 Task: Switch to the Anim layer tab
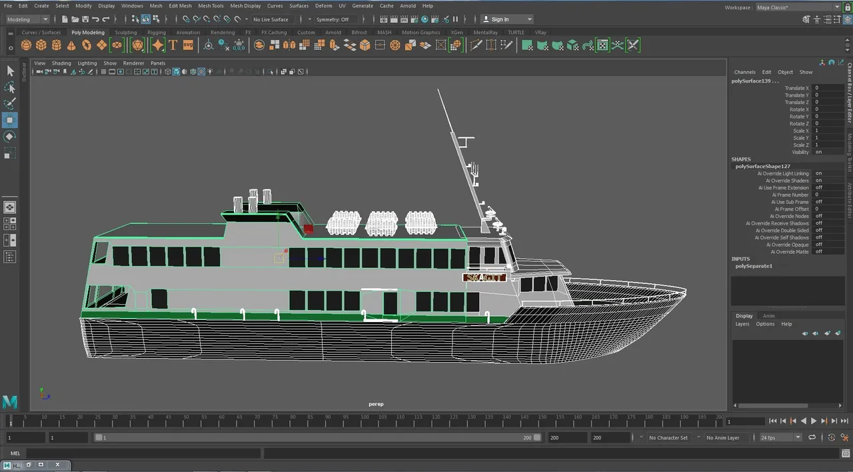coord(768,315)
